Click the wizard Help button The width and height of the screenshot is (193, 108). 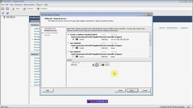click(48, 91)
